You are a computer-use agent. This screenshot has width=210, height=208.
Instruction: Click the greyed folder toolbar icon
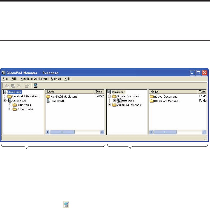(27, 86)
